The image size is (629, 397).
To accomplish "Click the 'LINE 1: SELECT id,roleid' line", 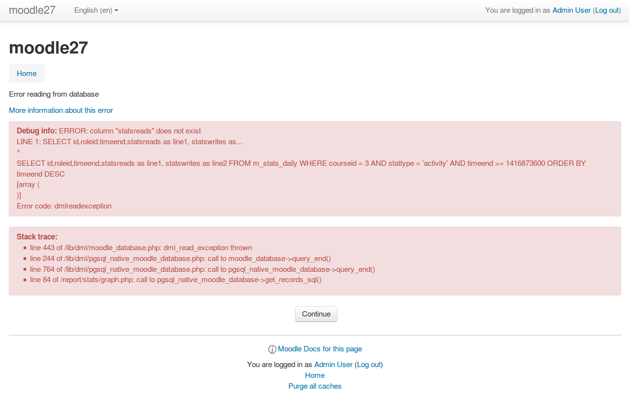I will [x=129, y=142].
